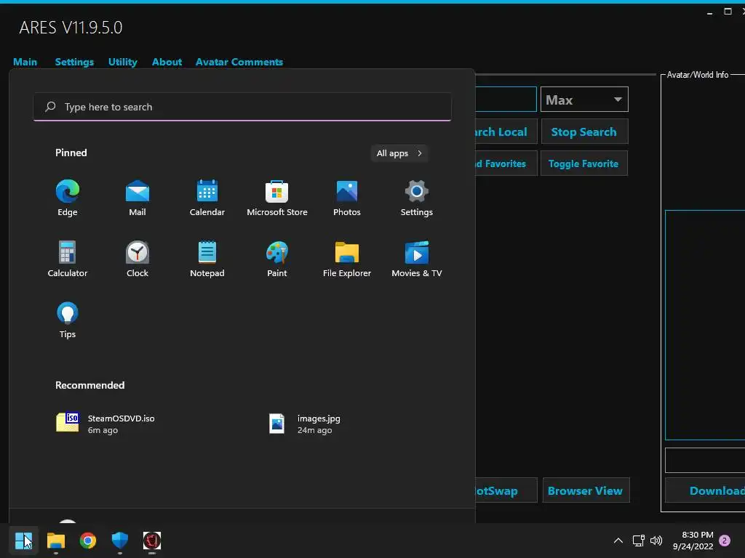Open the volume speaker tray icon
The image size is (745, 558).
(656, 541)
